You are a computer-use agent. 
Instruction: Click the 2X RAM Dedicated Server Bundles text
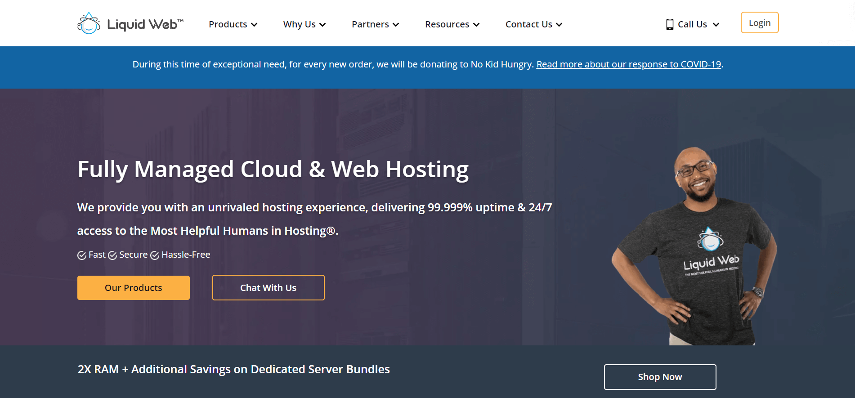234,369
